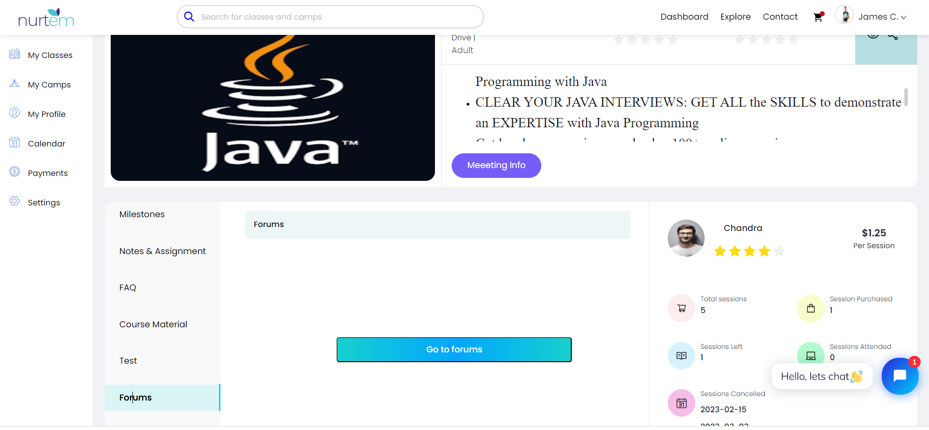This screenshot has height=430, width=929.
Task: Click the description panel scrollbar
Action: click(906, 97)
